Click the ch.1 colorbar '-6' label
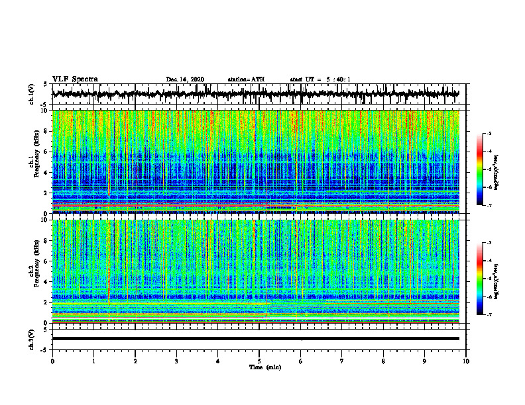Image resolution: width=525 pixels, height=405 pixels. 489,187
